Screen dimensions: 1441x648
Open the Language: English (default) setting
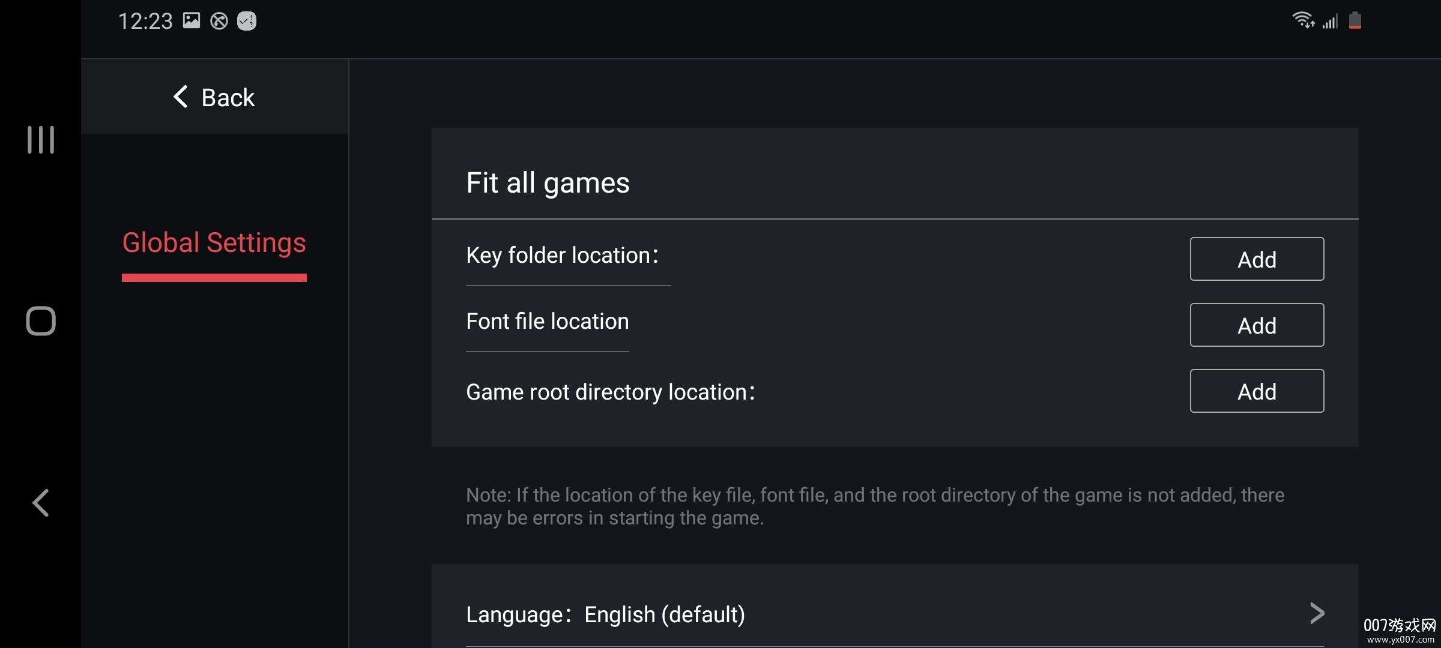coord(605,614)
